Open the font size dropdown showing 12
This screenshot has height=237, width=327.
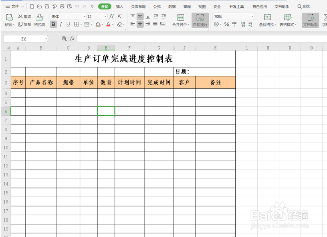105,16
